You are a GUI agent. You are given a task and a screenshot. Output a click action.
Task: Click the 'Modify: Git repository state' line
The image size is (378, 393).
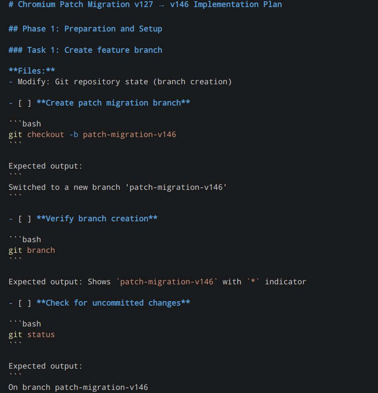coord(120,82)
